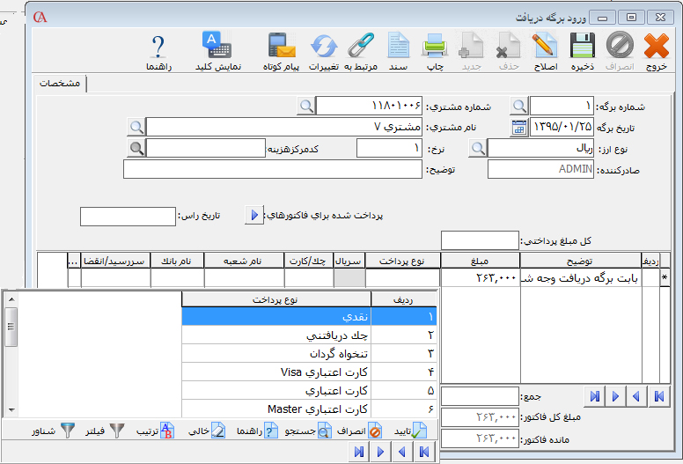The image size is (683, 464).
Task: Click the ذخیره (save) toolbar icon
Action: (581, 49)
